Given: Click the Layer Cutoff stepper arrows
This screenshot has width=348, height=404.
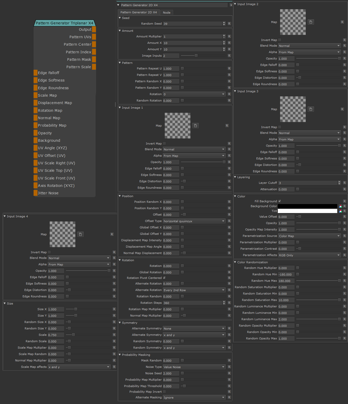Looking at the screenshot, I should click(339, 183).
